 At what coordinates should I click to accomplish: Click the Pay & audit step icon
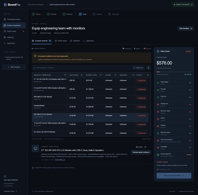[109, 14]
